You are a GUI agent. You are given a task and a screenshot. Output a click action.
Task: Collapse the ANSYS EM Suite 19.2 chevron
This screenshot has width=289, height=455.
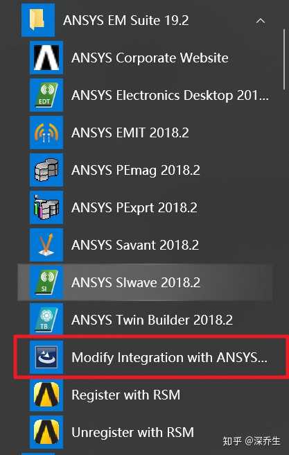(x=261, y=21)
